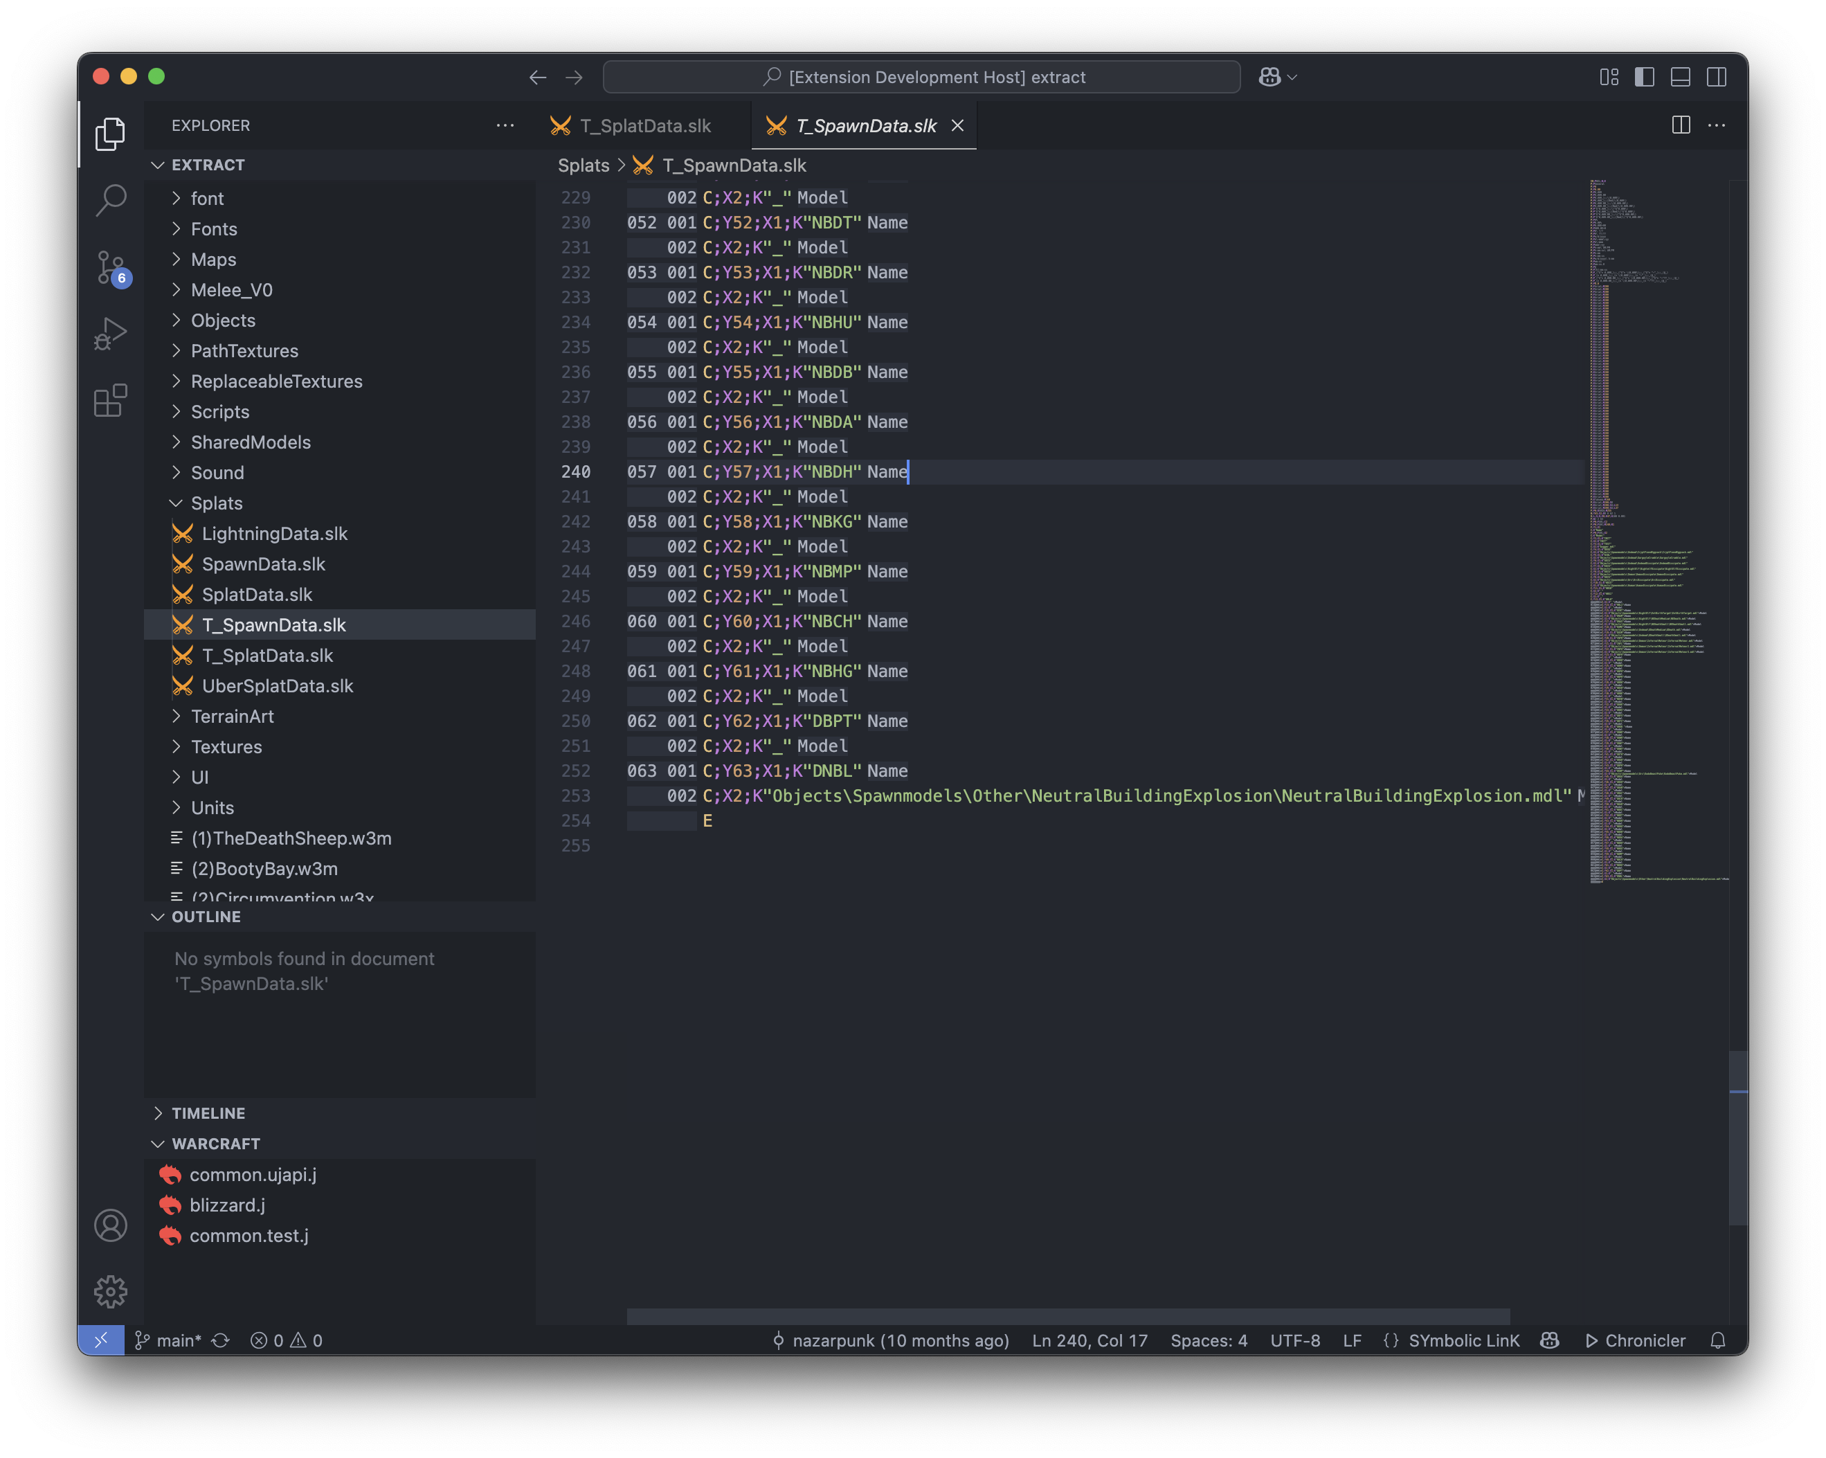Image resolution: width=1826 pixels, height=1458 pixels.
Task: Open Run and Debug view
Action: pyautogui.click(x=110, y=334)
